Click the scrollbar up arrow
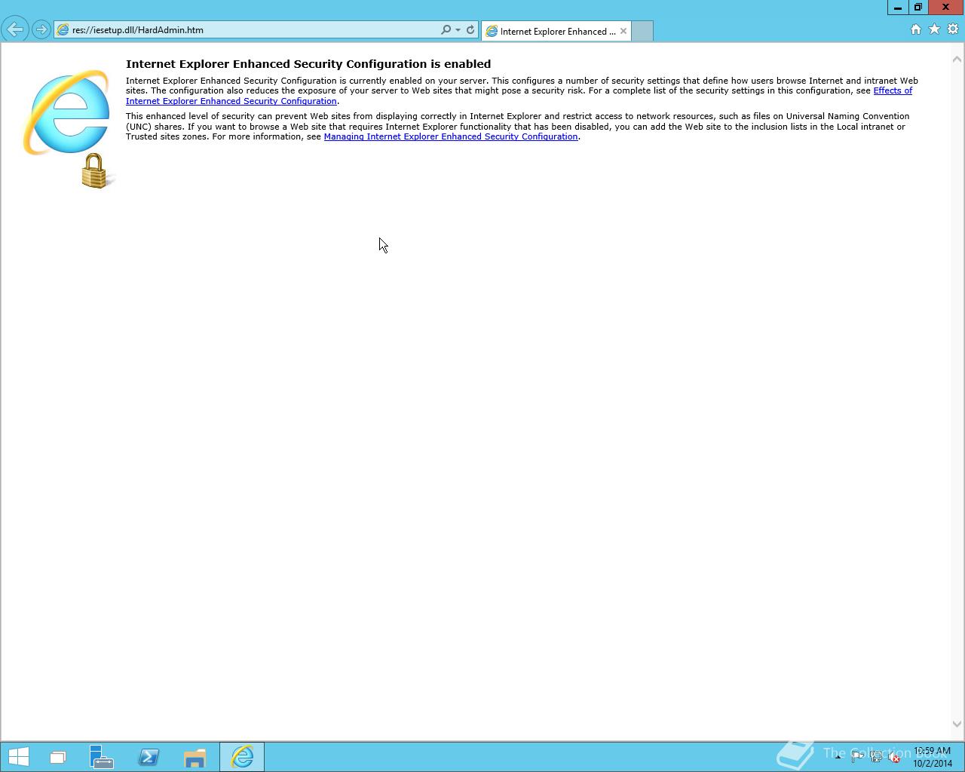965x772 pixels. pyautogui.click(x=957, y=59)
